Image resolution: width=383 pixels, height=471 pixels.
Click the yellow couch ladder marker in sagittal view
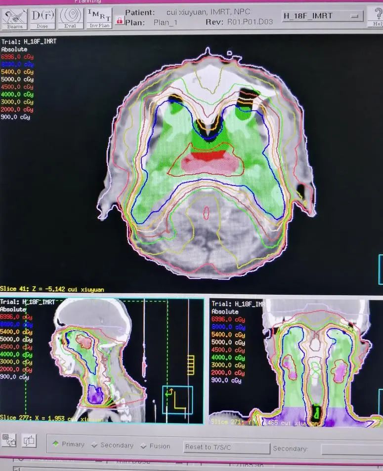point(191,365)
